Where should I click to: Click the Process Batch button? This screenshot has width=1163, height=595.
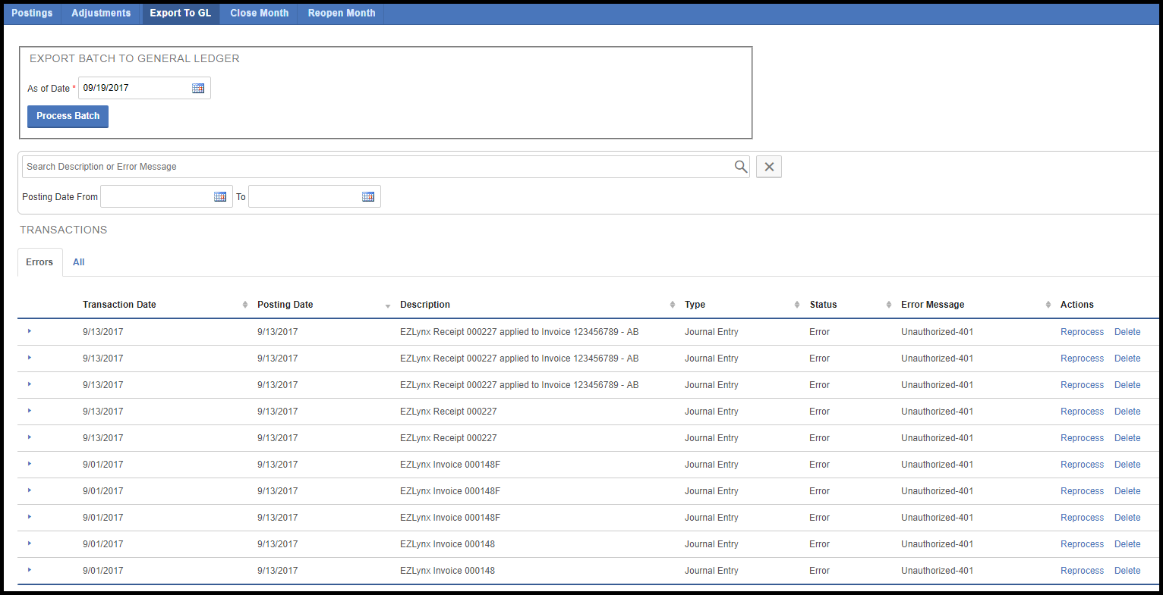pos(68,116)
